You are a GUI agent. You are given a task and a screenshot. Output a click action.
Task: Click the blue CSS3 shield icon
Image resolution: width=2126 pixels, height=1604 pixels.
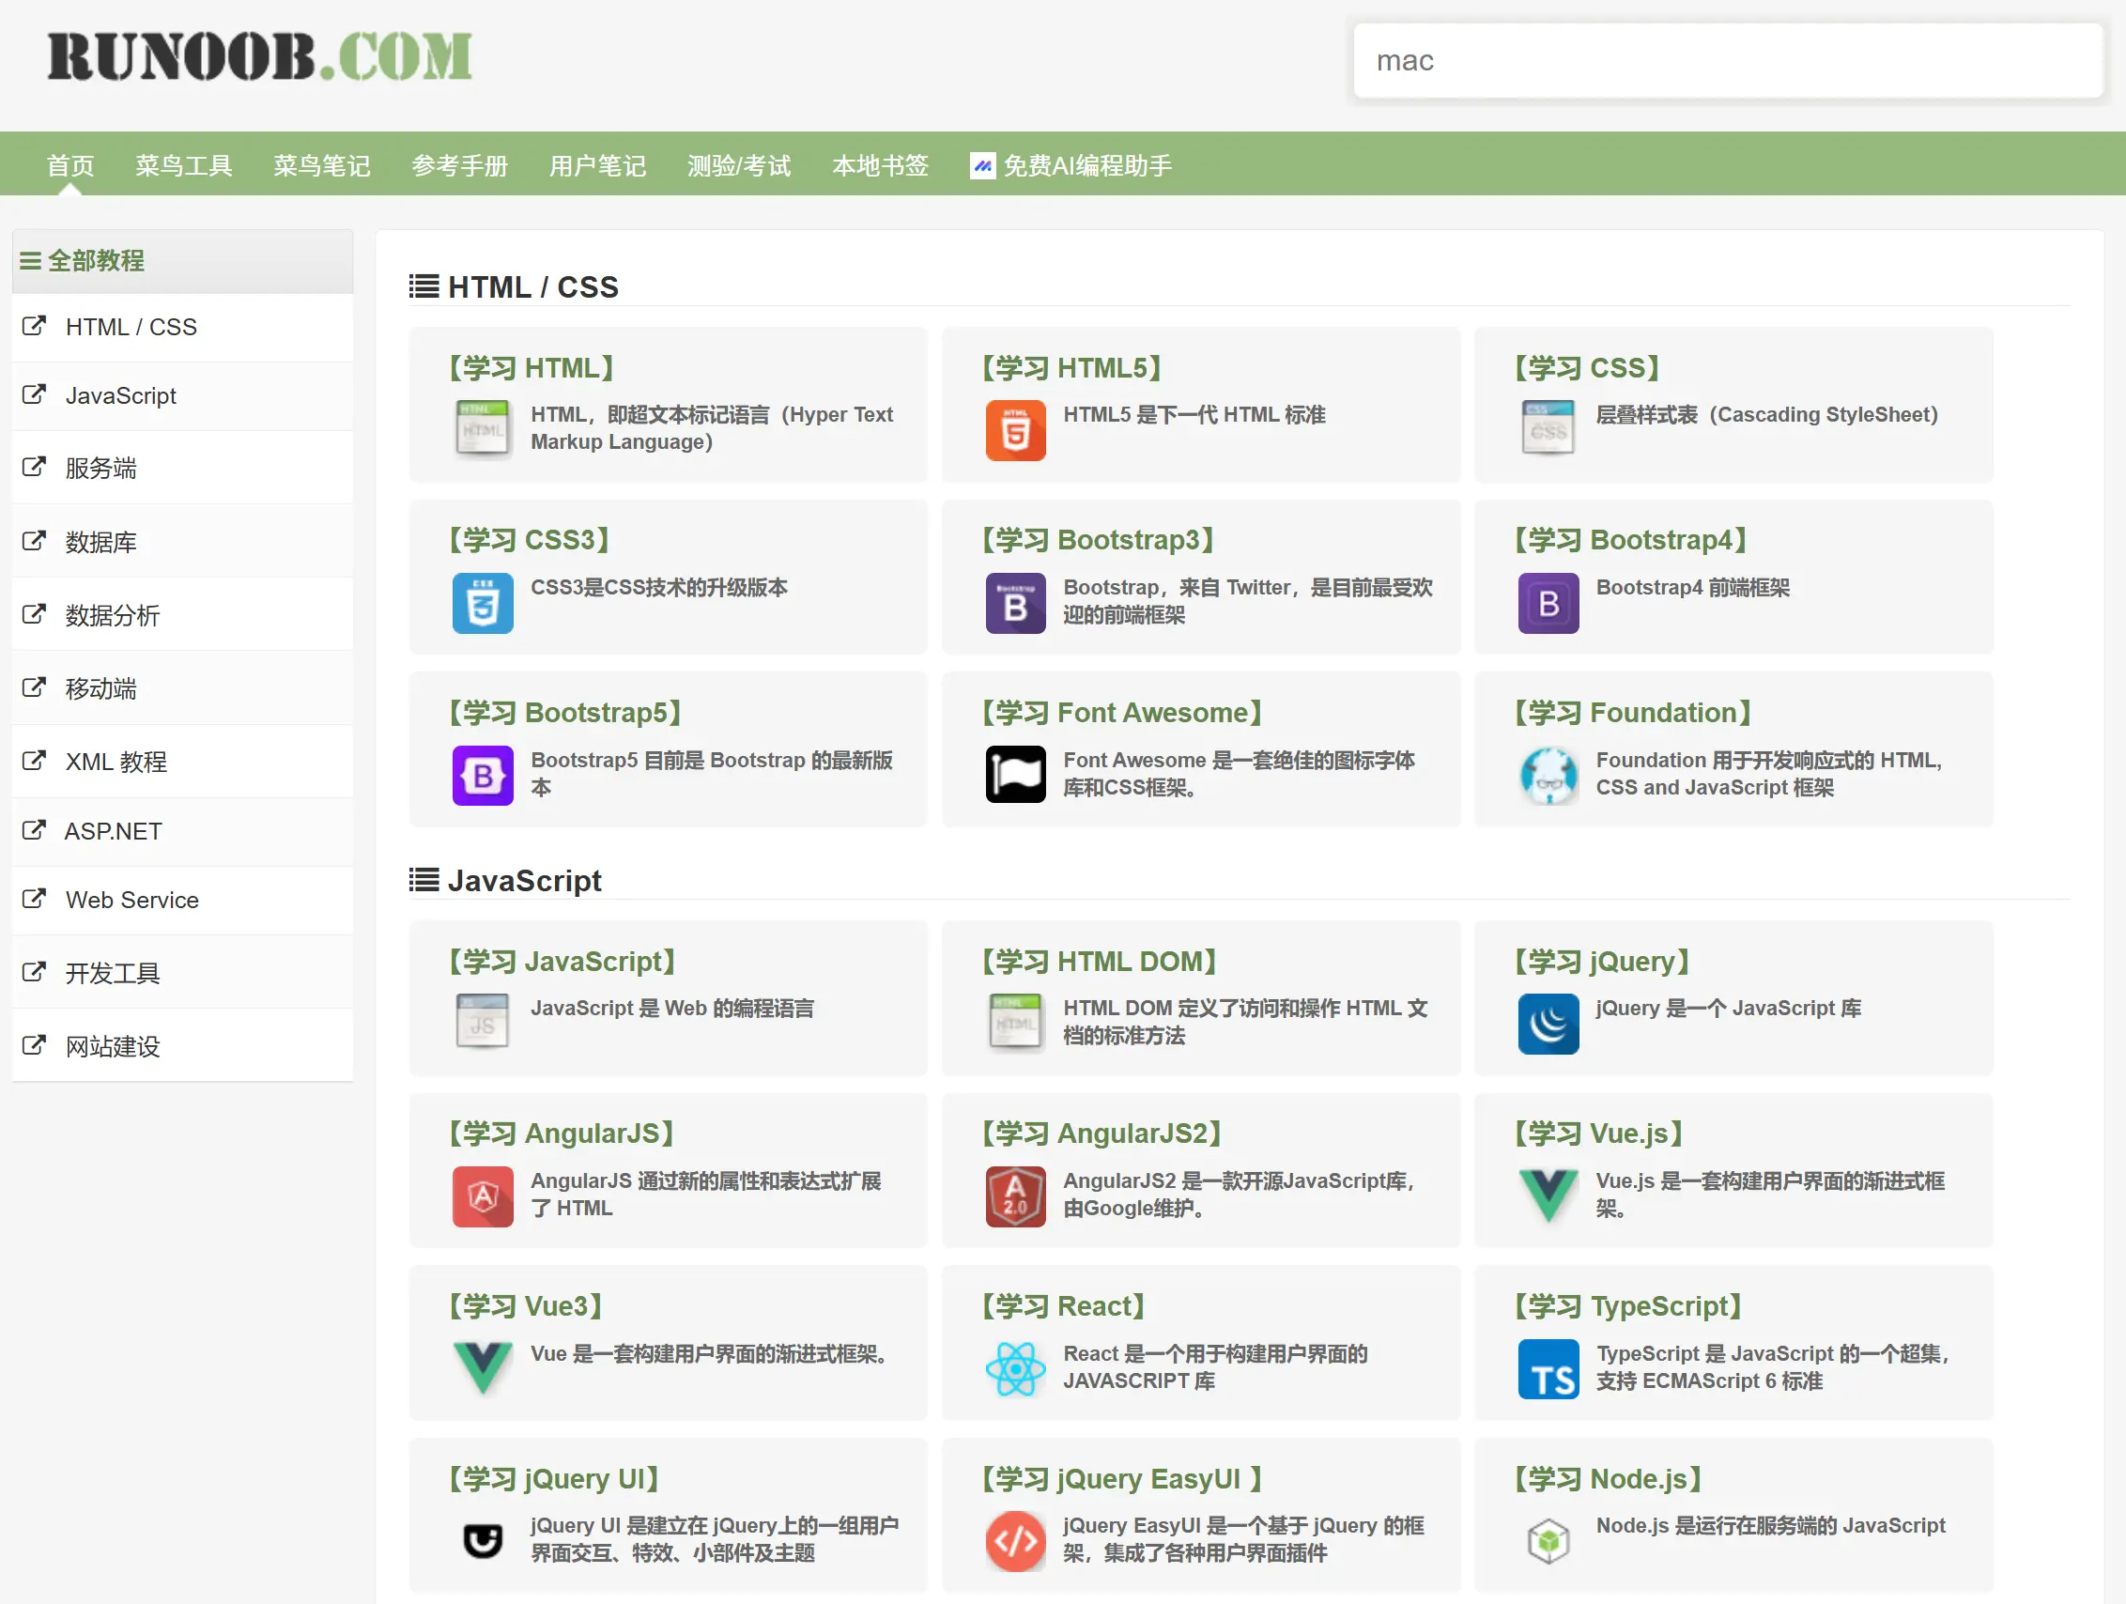[483, 603]
